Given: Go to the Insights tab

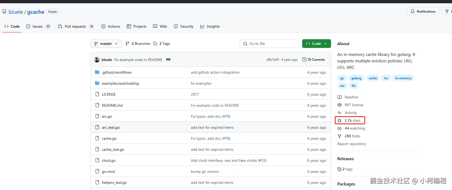Looking at the screenshot, I should point(213,26).
